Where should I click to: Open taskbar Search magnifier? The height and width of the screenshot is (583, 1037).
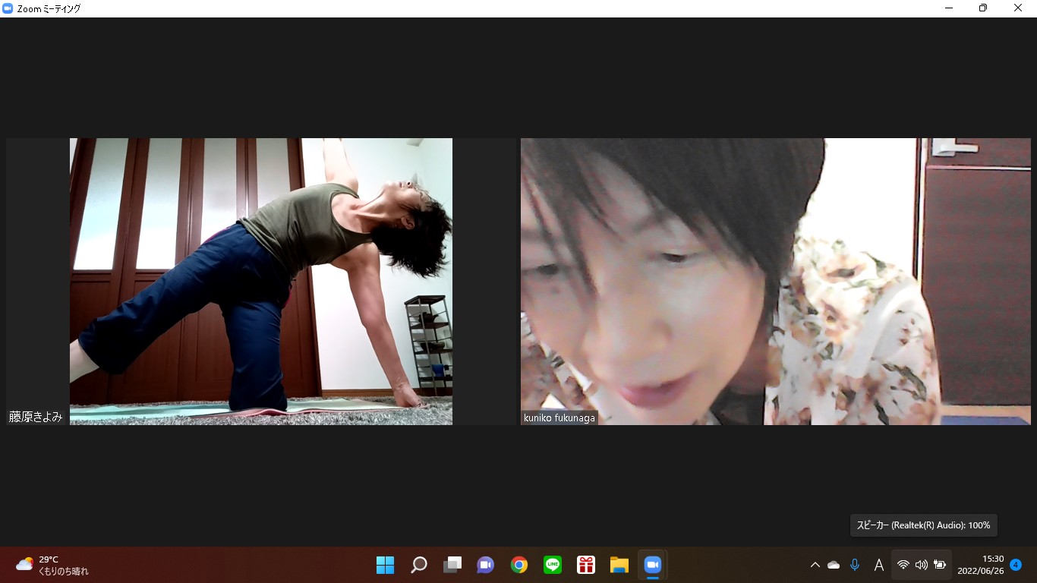[x=418, y=565]
